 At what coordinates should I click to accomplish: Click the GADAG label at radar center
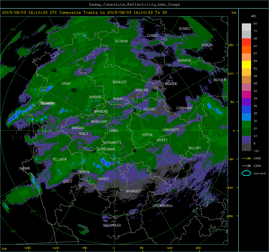point(114,131)
